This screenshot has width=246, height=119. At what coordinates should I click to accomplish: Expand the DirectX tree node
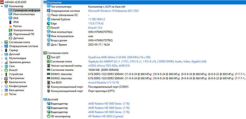(2, 70)
